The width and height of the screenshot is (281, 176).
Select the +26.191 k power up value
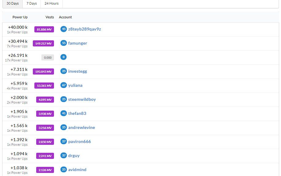[x=18, y=56]
